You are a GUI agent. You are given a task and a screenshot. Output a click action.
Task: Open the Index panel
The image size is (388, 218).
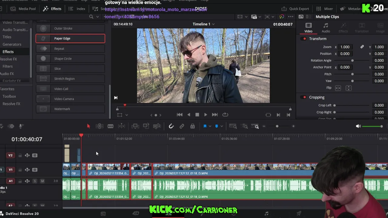[77, 9]
